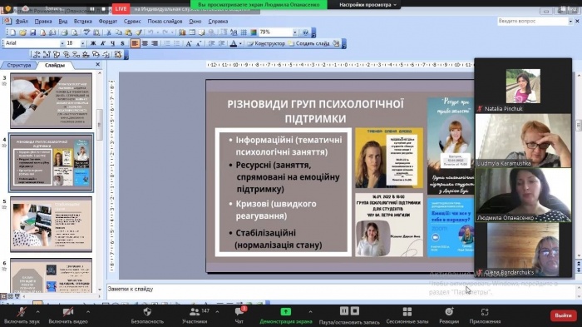This screenshot has height=327, width=582.
Task: Open the Arial font name dropdown
Action: [x=62, y=43]
